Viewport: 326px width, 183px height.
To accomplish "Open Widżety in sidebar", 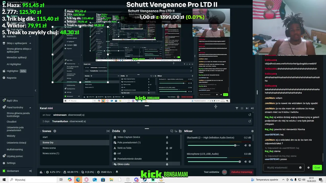I will point(11,136).
